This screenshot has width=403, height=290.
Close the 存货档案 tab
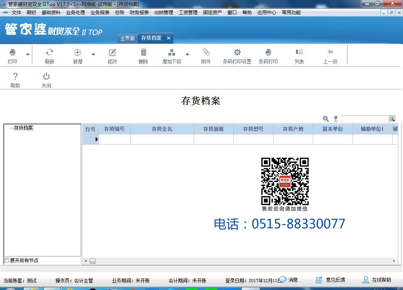(168, 38)
